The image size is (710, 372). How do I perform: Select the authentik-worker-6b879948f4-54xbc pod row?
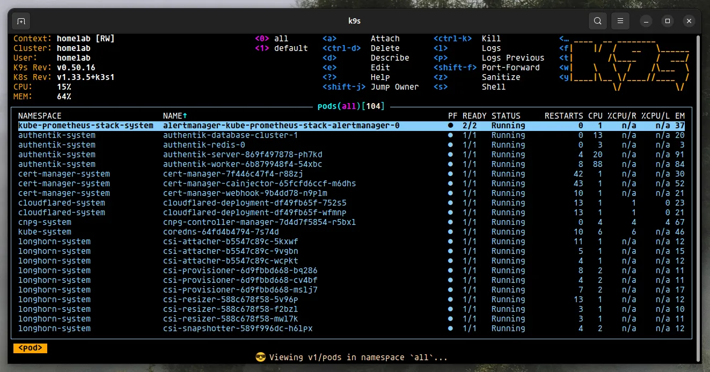[x=243, y=164]
